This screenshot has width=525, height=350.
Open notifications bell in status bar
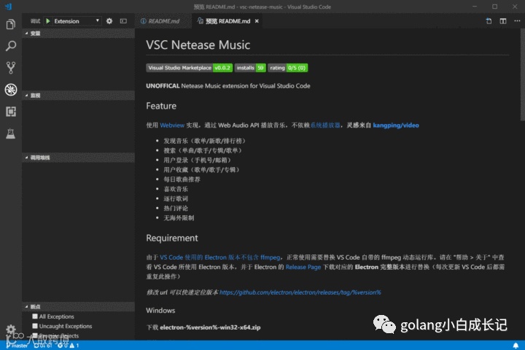pos(516,346)
